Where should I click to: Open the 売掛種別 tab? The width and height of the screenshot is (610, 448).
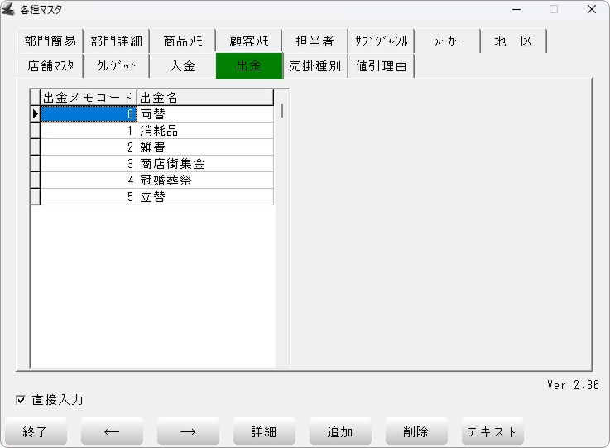tap(315, 66)
